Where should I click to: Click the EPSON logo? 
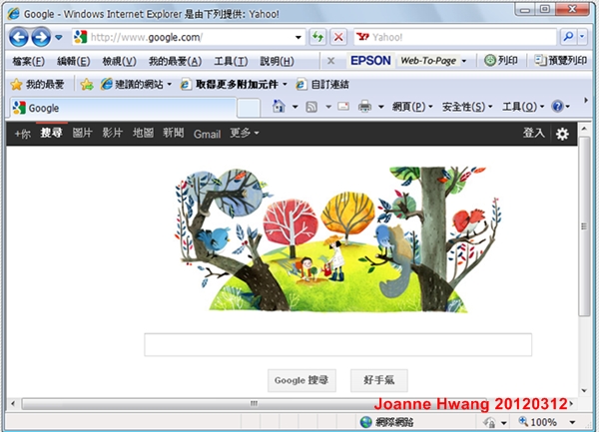370,60
